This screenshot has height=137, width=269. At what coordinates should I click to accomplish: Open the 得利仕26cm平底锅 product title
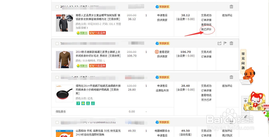[x=98, y=89]
